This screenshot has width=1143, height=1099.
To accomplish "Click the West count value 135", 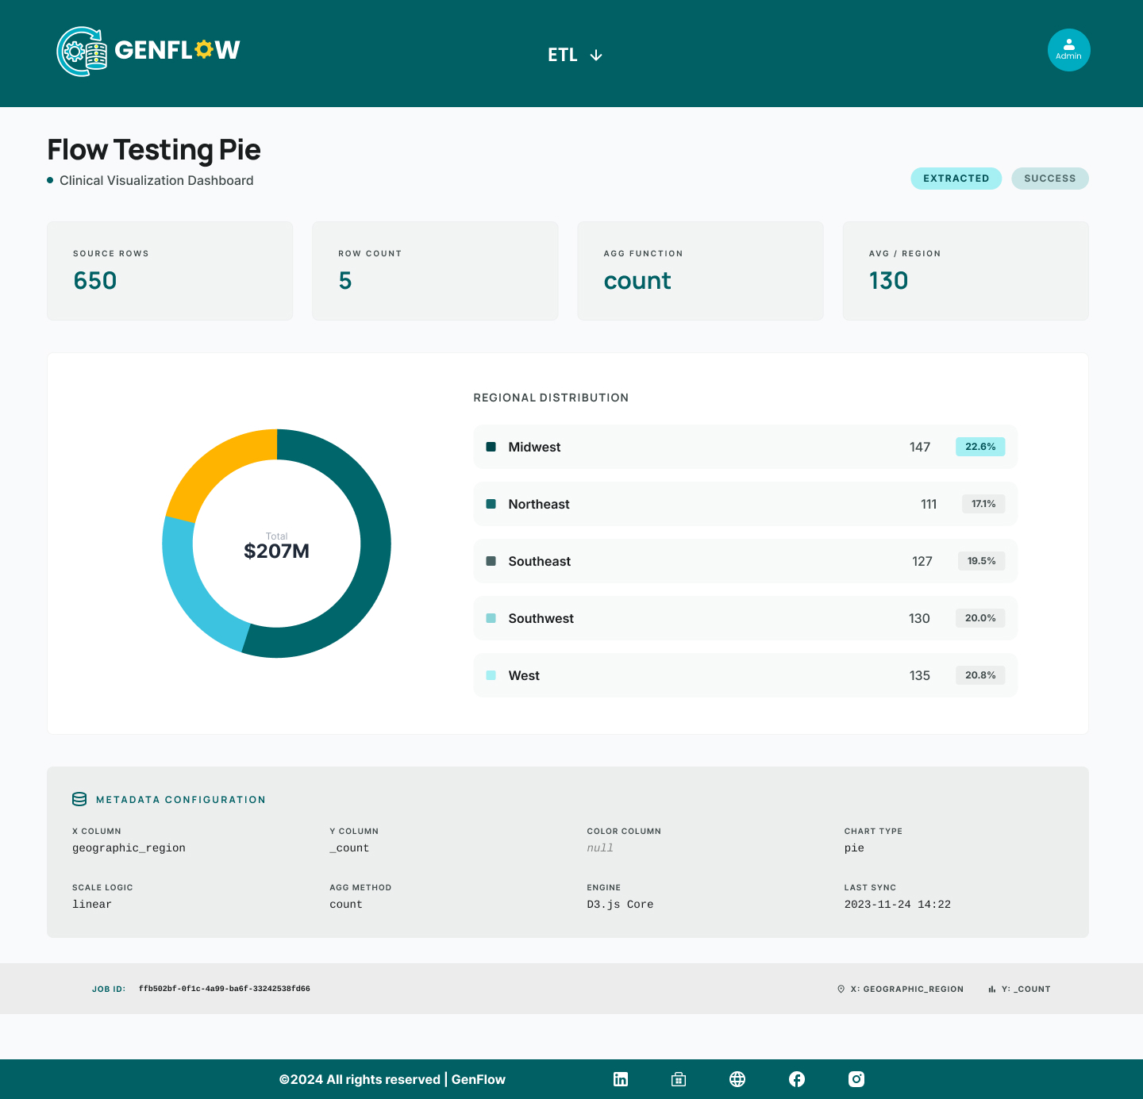I will point(920,675).
